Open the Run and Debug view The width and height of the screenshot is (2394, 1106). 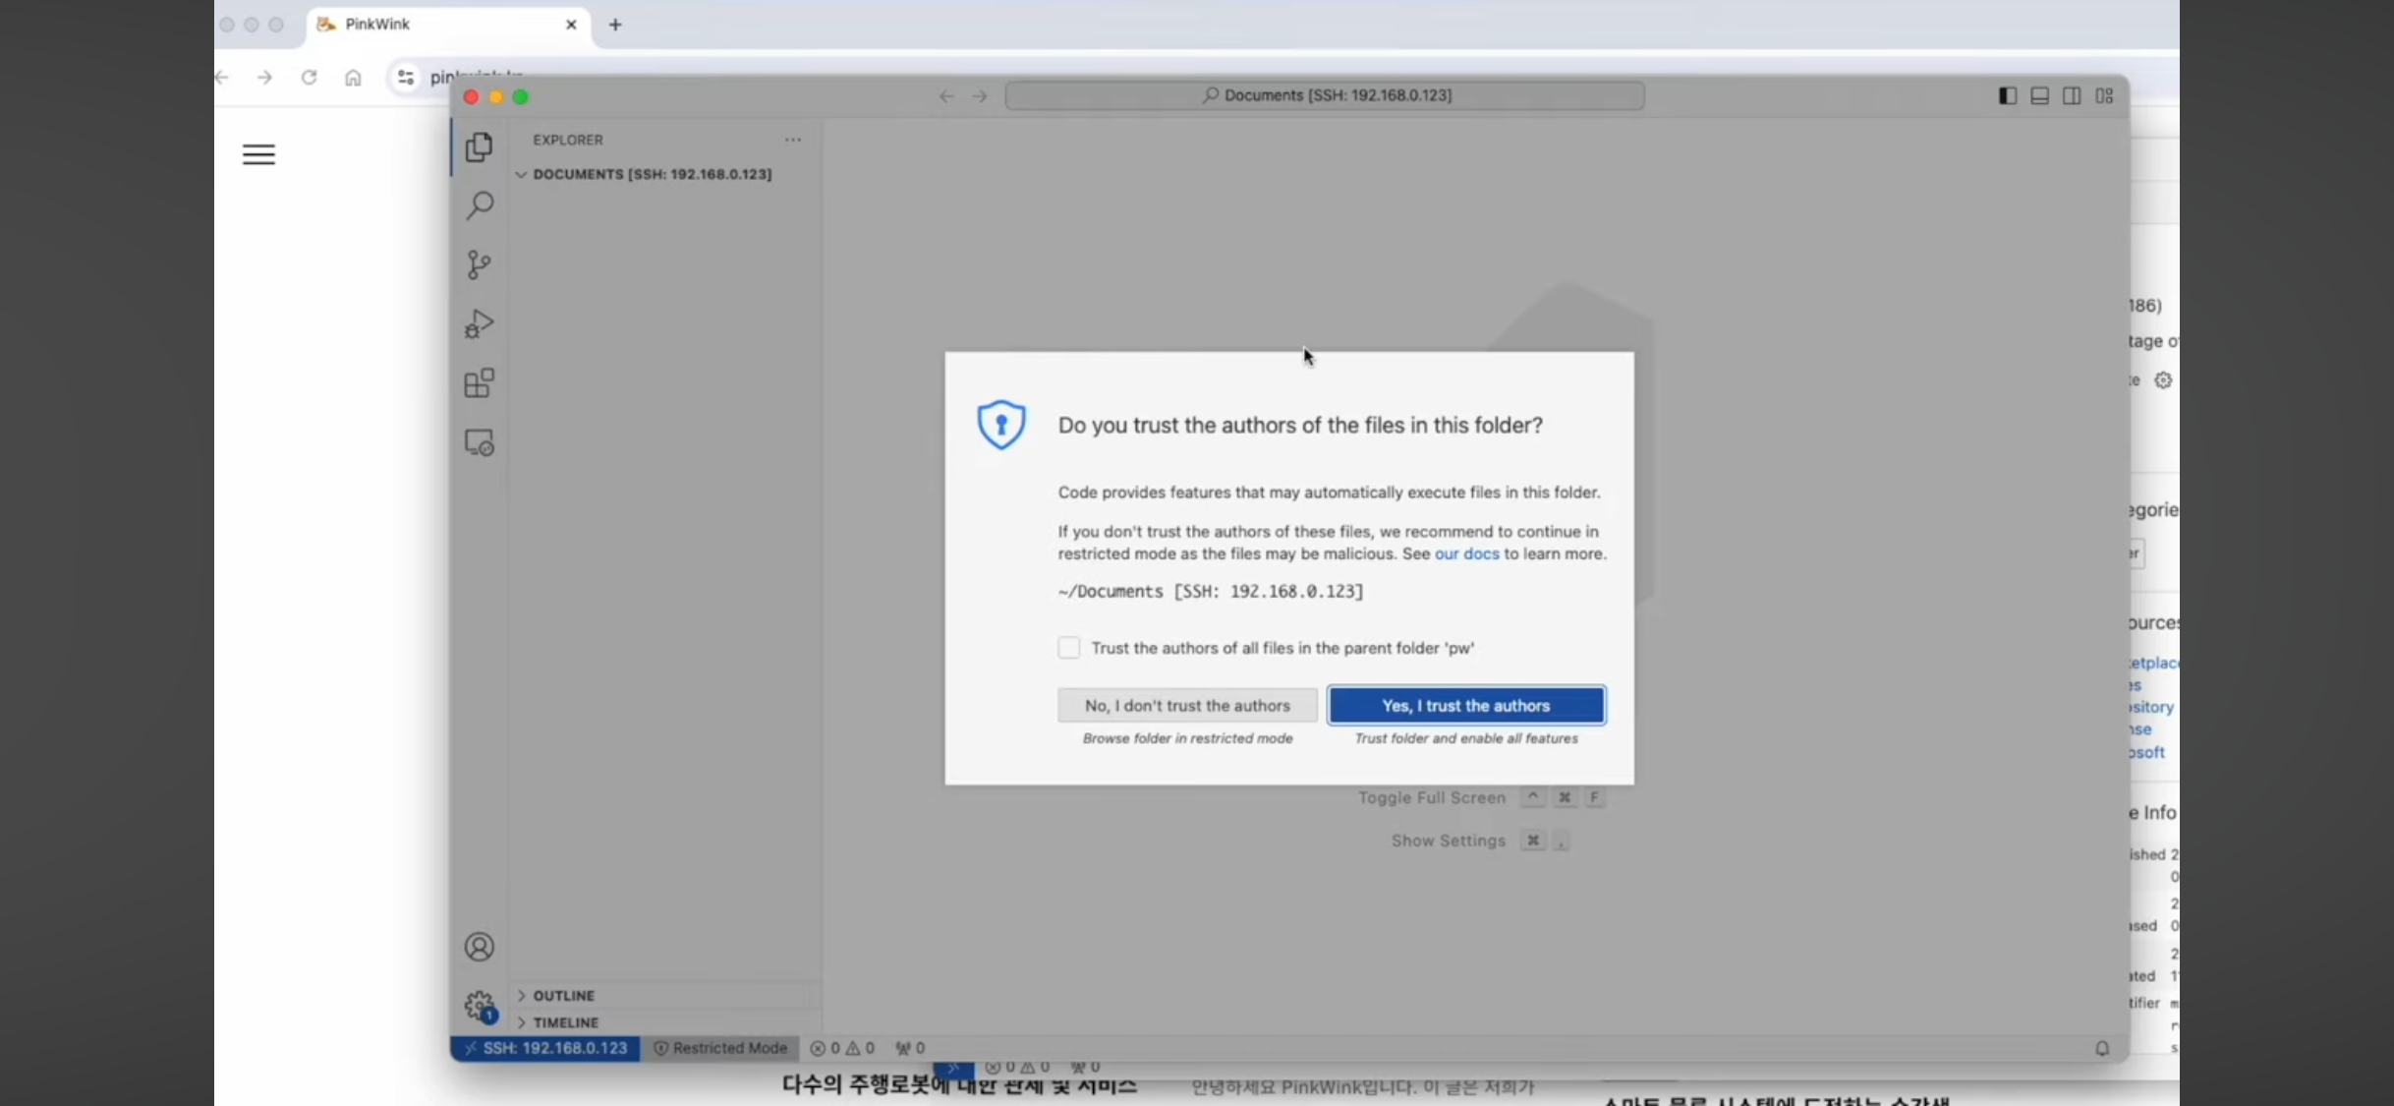point(479,323)
